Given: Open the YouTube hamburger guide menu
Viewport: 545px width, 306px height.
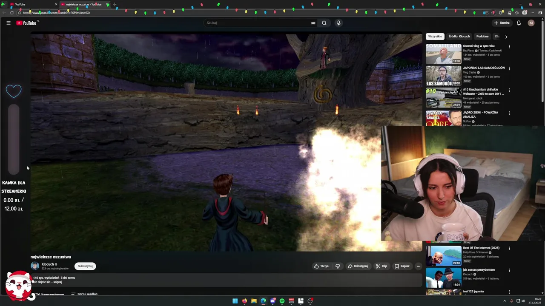Looking at the screenshot, I should pos(9,23).
